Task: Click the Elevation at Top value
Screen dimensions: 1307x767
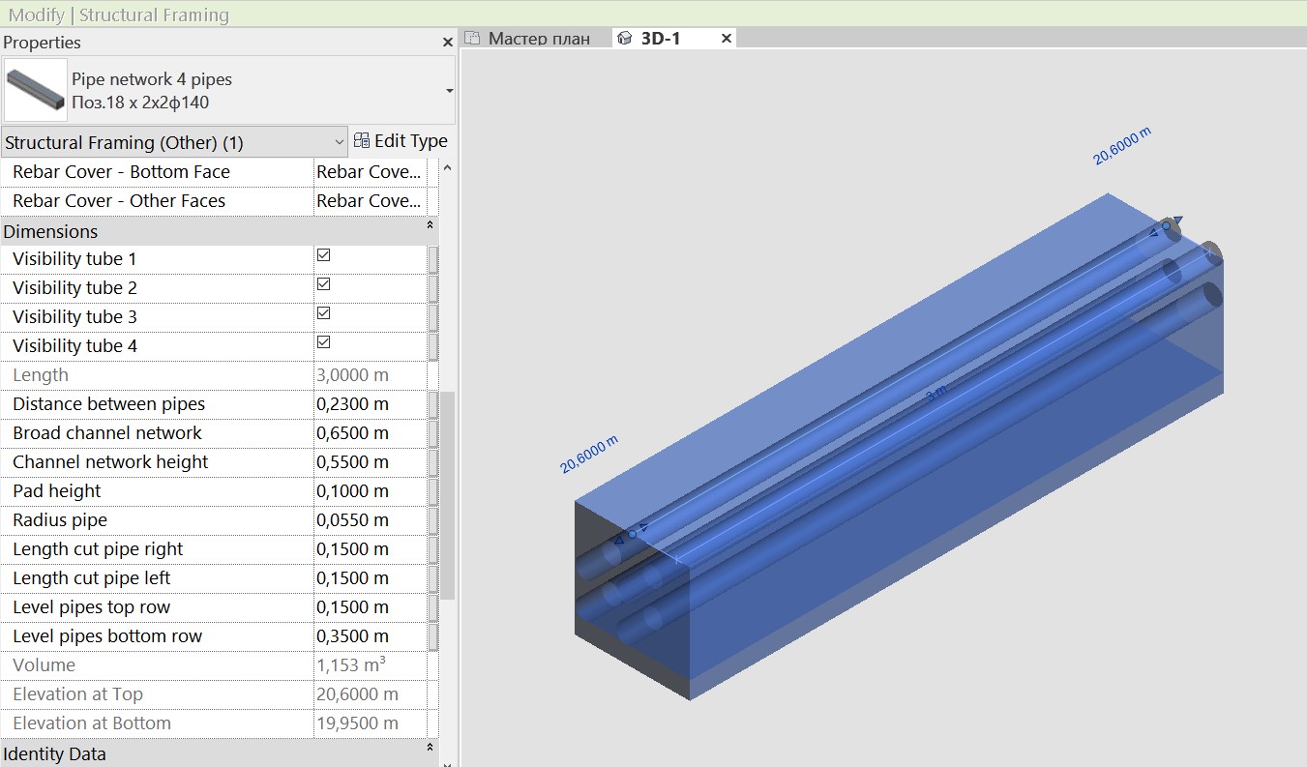Action: pyautogui.click(x=371, y=694)
